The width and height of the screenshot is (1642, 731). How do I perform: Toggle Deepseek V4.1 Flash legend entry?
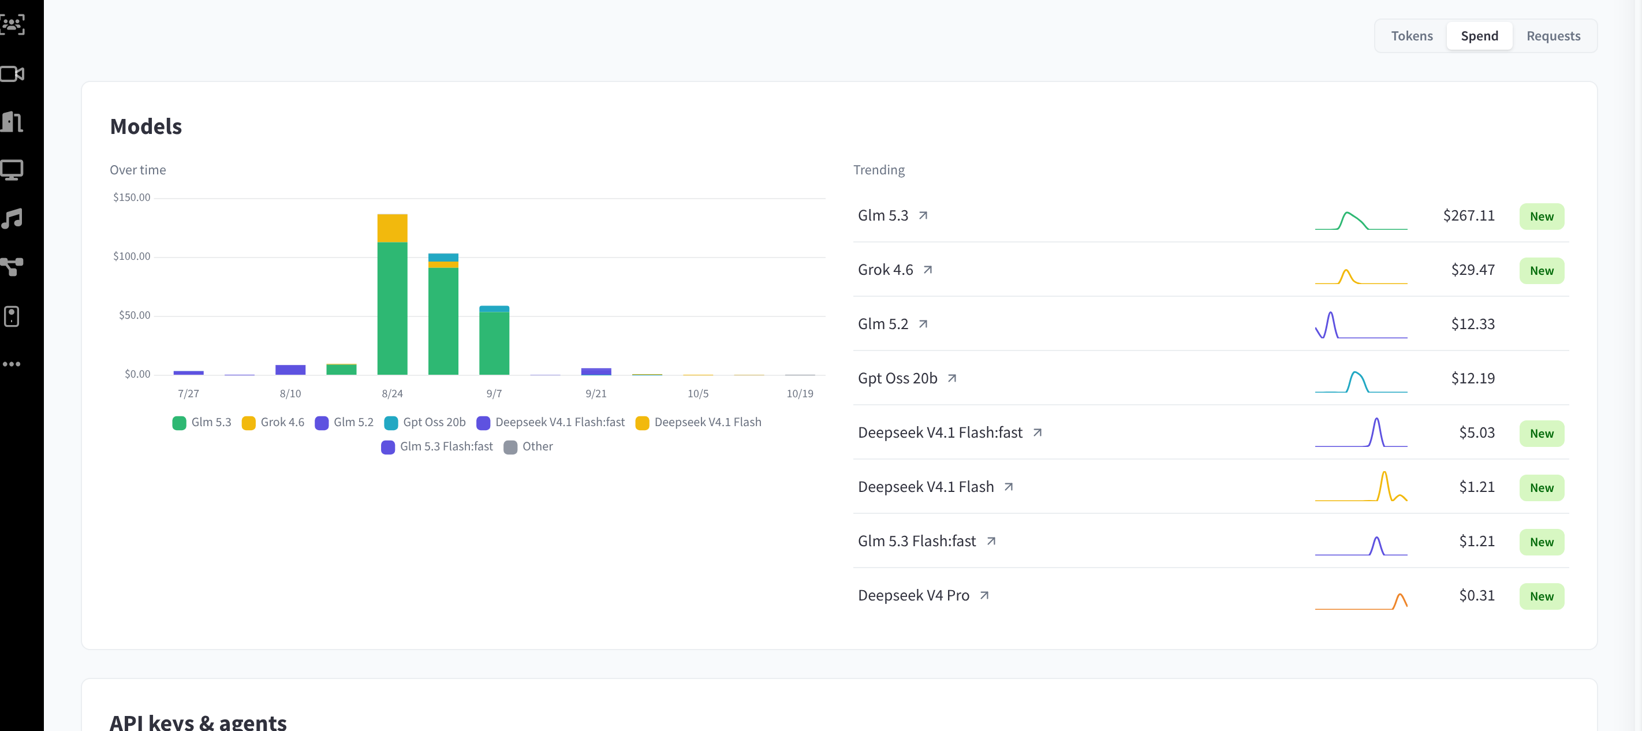(699, 422)
